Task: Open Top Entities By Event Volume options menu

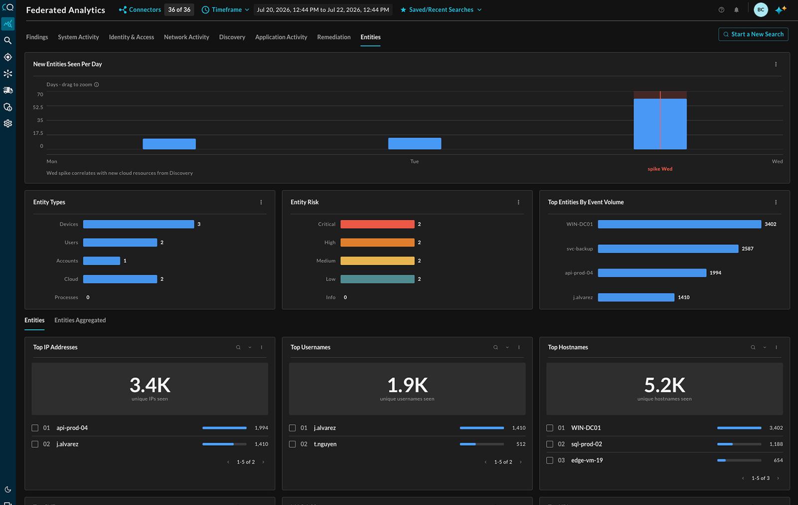Action: pos(776,202)
